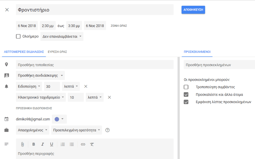Toggle underline formatting in description

(52, 144)
